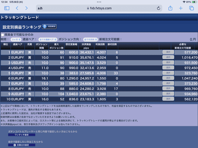The image size is (198, 148).
Task: Enable 現資金で可能な分のみ checkbox
Action: point(3,35)
